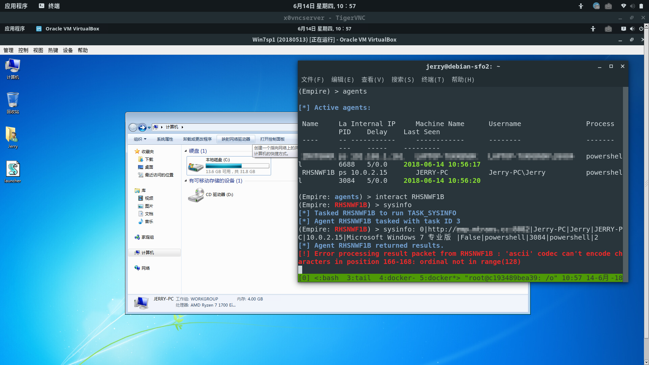The height and width of the screenshot is (365, 649).
Task: Open the 设备 menu in VirtualBox
Action: pos(68,50)
